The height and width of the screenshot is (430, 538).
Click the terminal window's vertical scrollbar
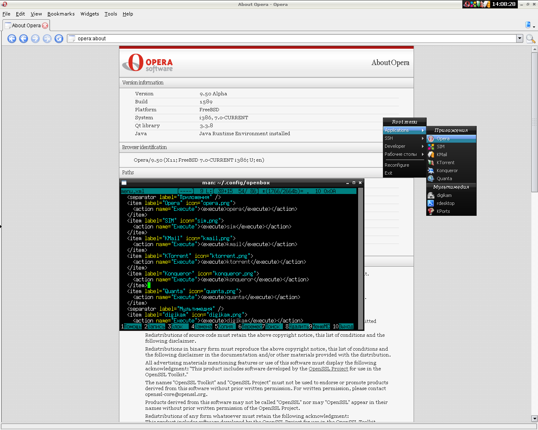coord(361,259)
